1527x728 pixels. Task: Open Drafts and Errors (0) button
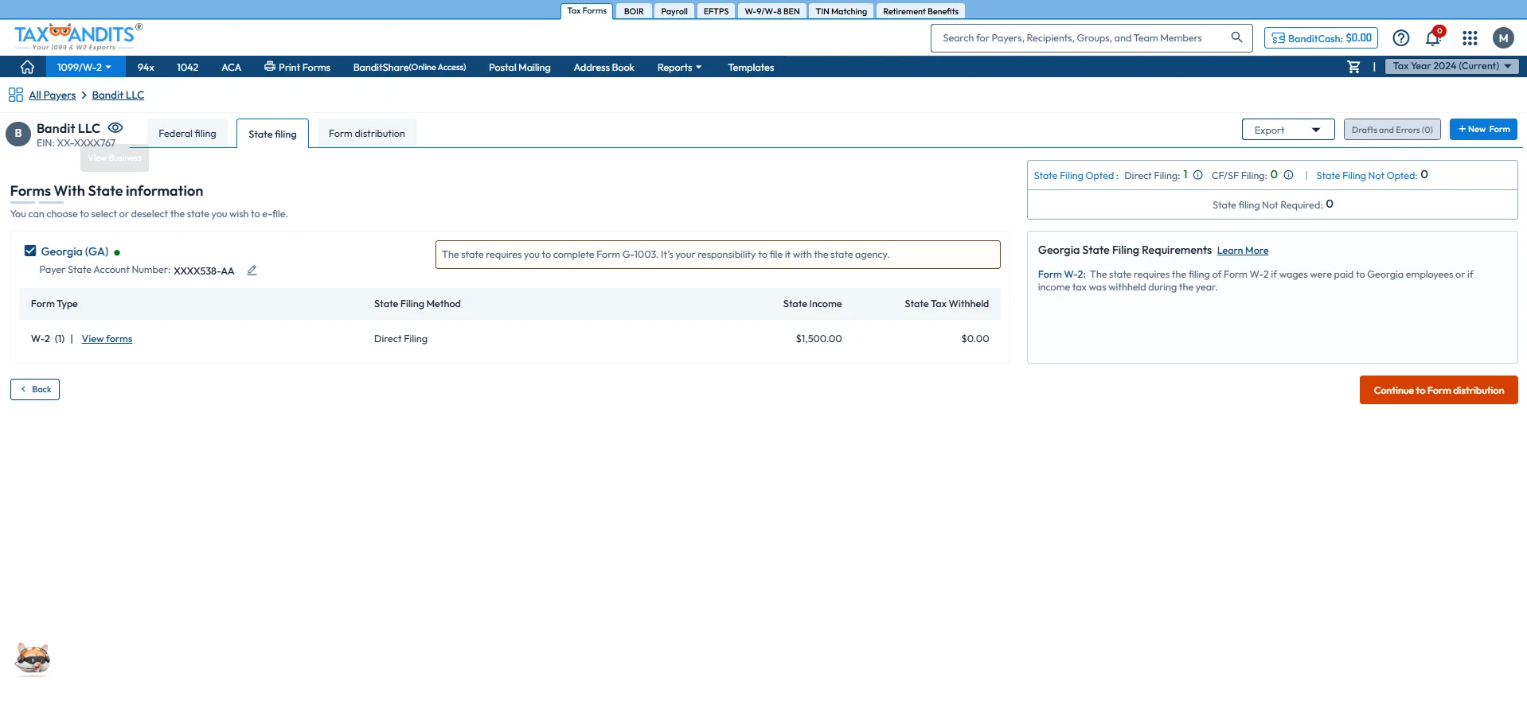[x=1392, y=130]
